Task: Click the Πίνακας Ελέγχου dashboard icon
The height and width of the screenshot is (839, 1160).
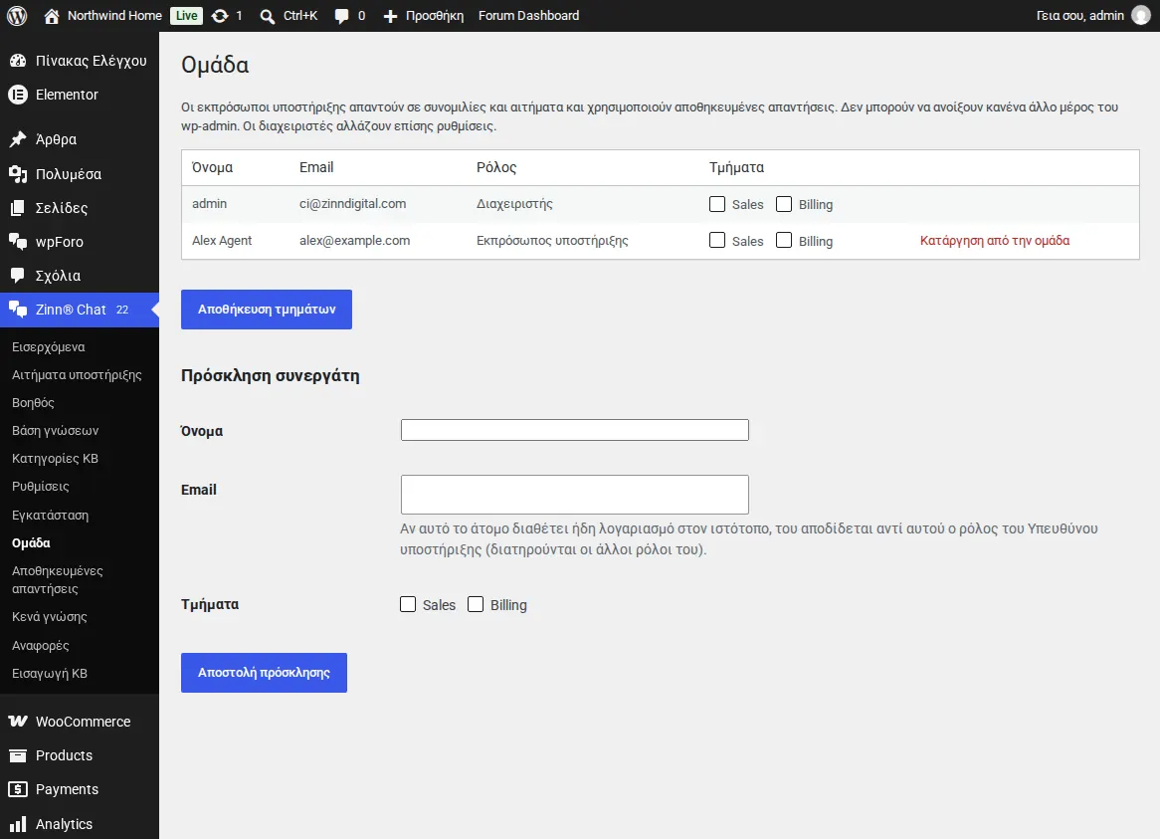Action: [18, 61]
